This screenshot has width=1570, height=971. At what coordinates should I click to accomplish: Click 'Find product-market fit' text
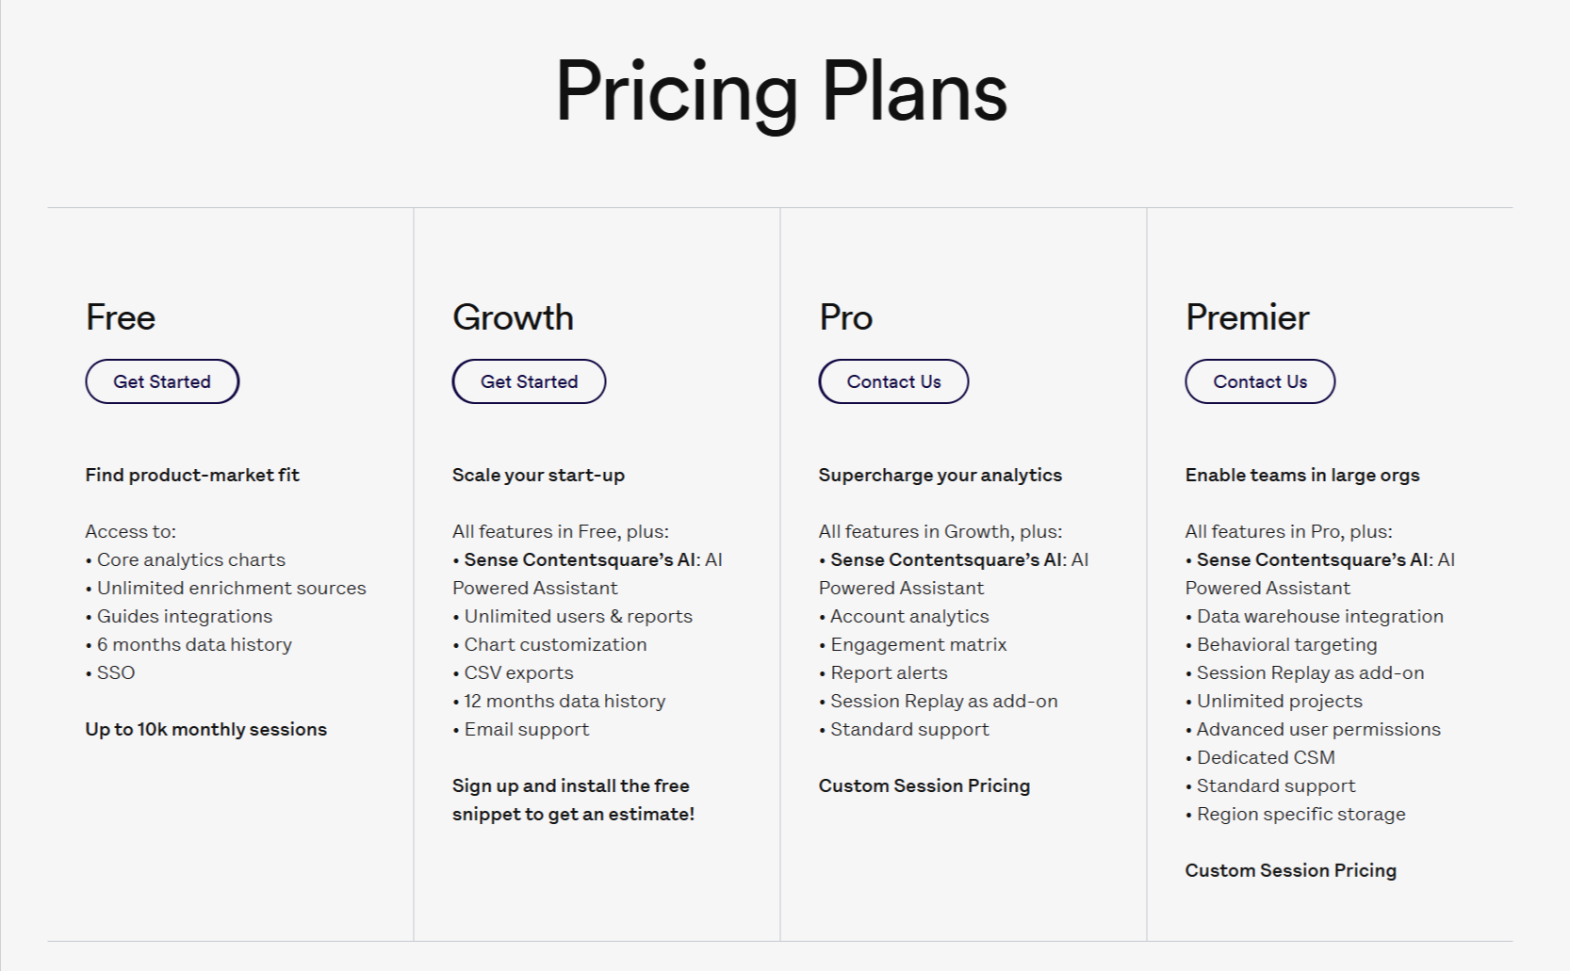191,475
